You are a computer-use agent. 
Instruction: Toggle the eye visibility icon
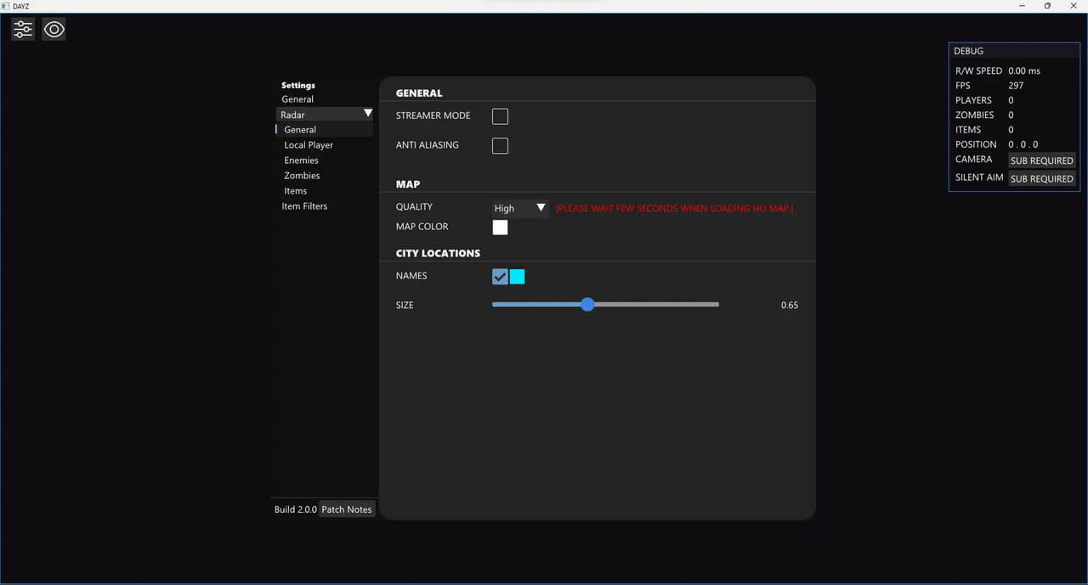[x=54, y=30]
